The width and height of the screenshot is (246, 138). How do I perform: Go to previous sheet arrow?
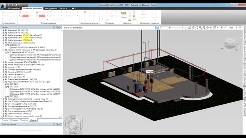(225, 28)
